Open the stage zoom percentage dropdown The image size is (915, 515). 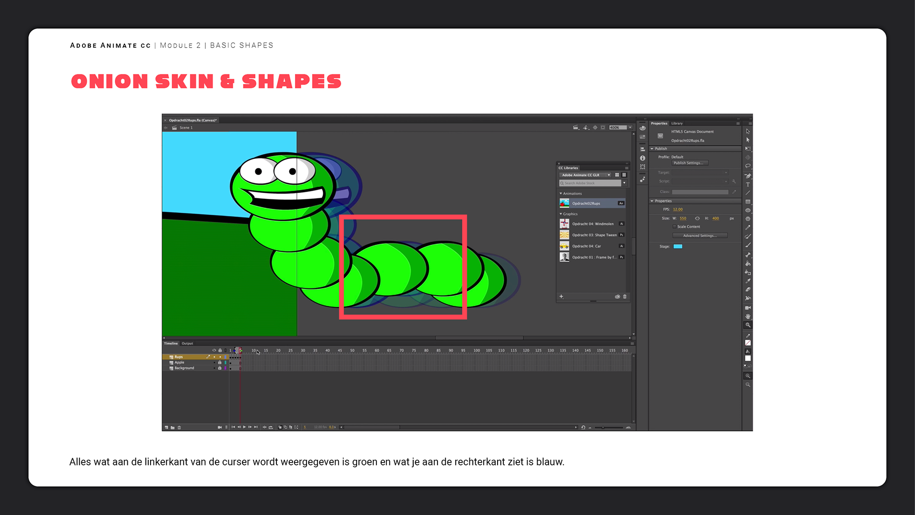[630, 128]
